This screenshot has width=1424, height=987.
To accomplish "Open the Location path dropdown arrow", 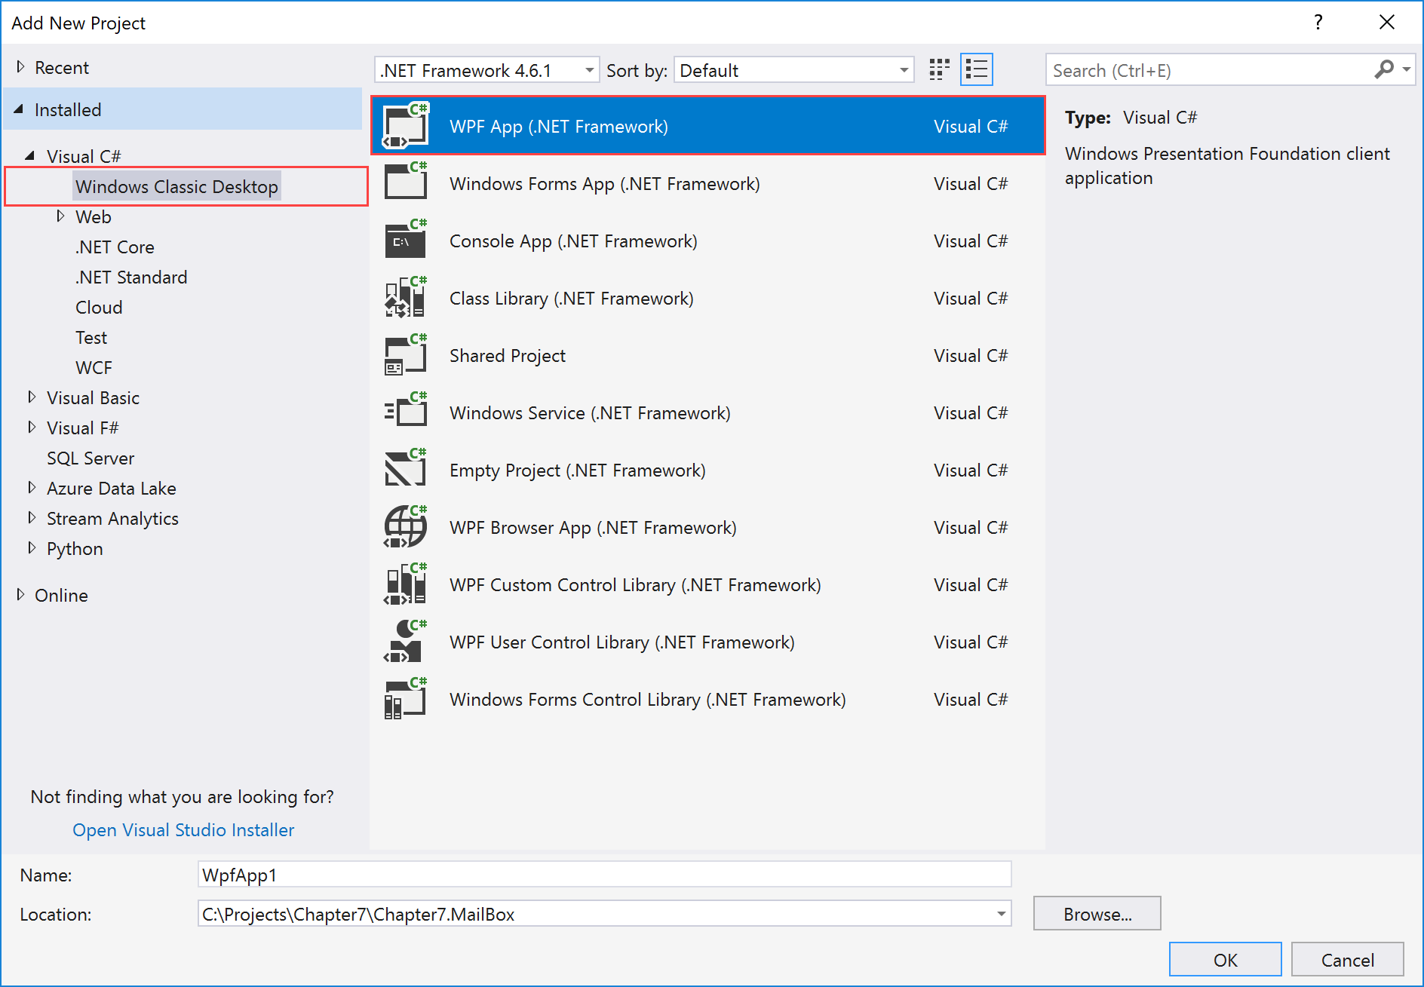I will 1001,914.
